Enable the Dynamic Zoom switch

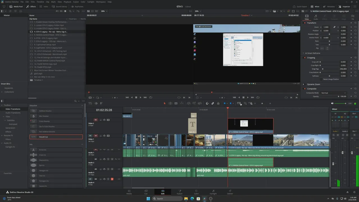303,84
